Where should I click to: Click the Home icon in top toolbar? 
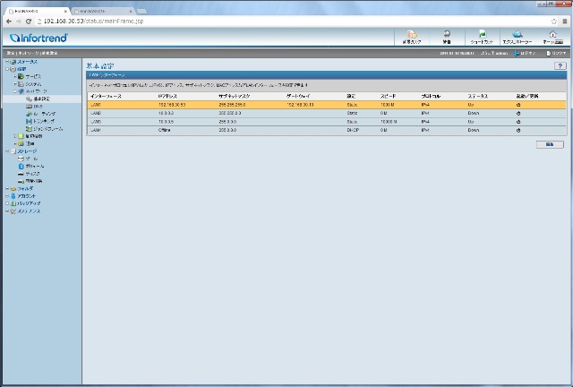[x=552, y=37]
